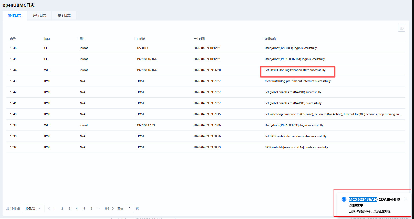Click the 用户 column header

82,39
